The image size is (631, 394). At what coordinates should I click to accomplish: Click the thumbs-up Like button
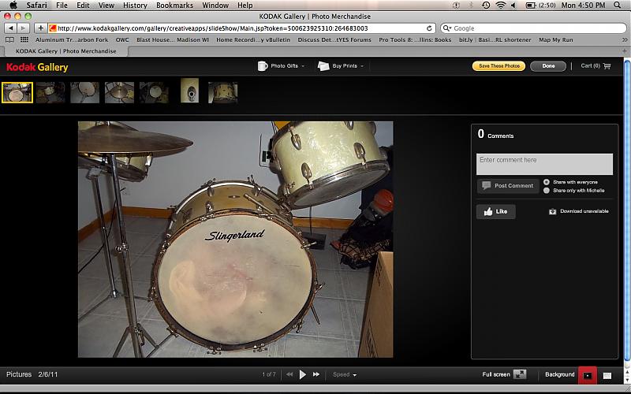coord(495,211)
